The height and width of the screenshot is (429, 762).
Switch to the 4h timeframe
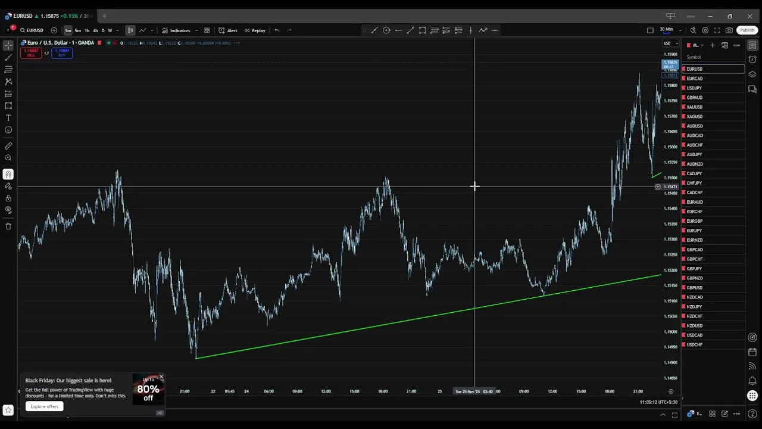(x=95, y=30)
